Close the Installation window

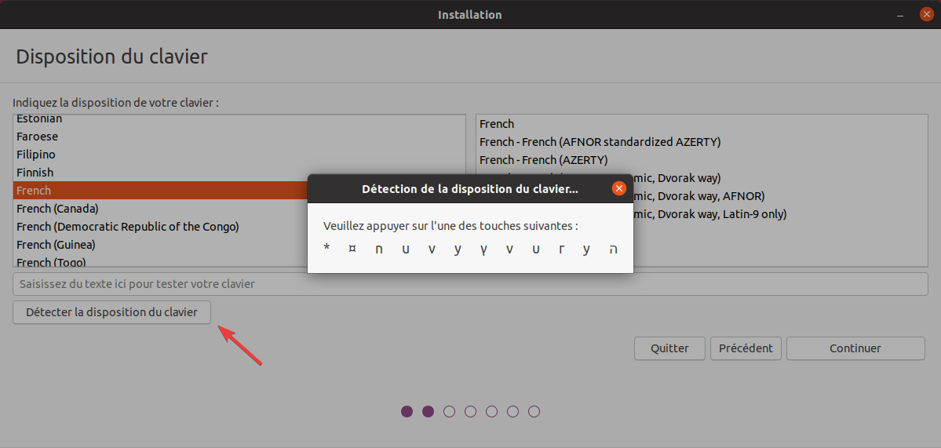click(x=926, y=15)
